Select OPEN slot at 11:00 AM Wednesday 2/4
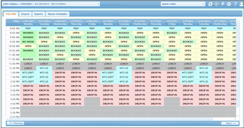244x128 pixels. 140,55
